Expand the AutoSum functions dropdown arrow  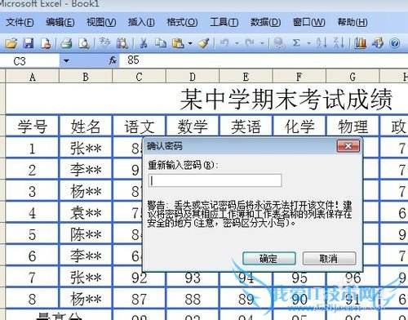308,43
